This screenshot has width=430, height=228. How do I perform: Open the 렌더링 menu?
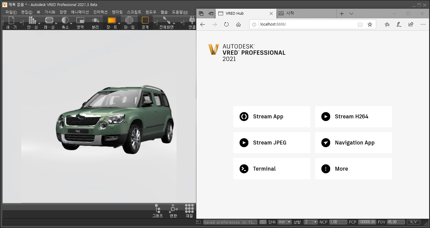117,12
